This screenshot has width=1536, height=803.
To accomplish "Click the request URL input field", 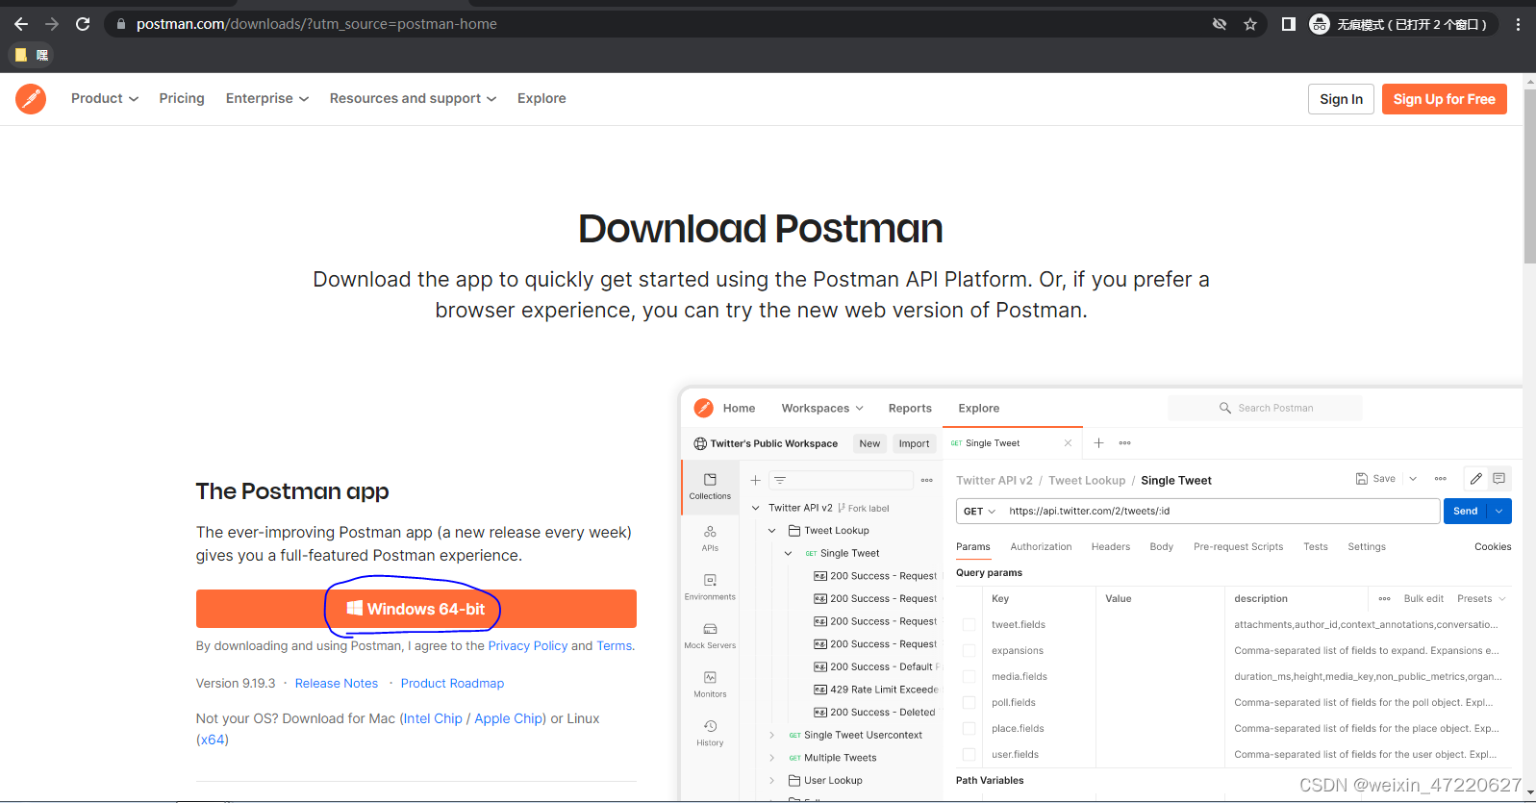I will 1221,511.
